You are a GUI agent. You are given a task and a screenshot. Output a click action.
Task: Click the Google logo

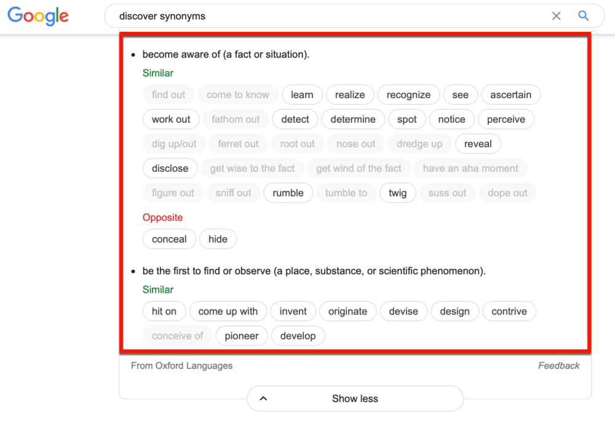click(38, 17)
